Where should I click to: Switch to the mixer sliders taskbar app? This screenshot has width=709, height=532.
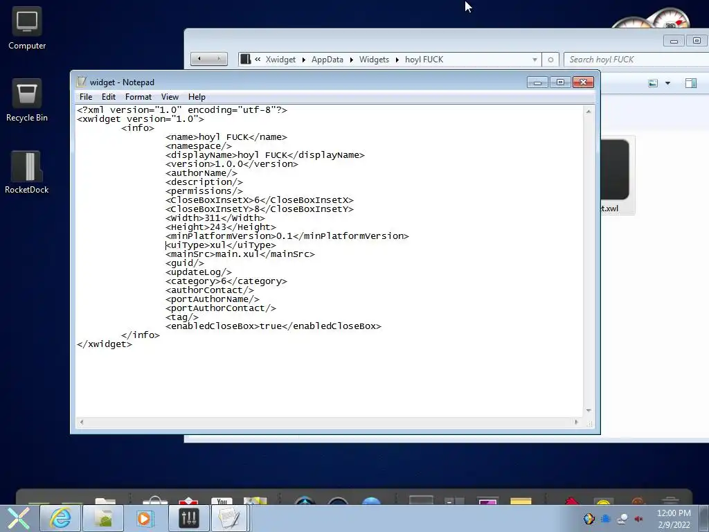(x=189, y=518)
